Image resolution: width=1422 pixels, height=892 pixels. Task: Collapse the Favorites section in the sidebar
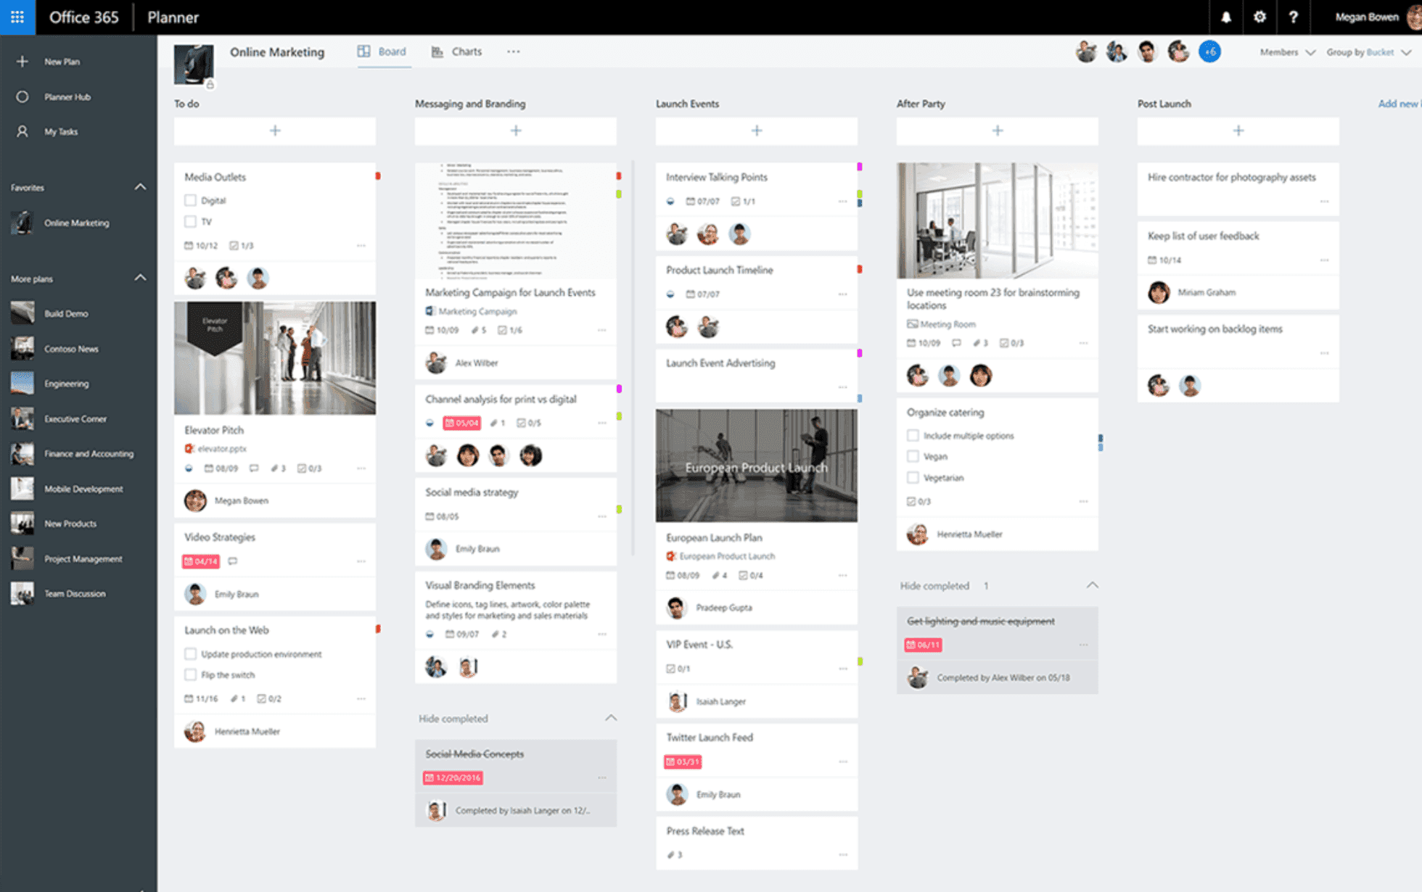coord(141,186)
